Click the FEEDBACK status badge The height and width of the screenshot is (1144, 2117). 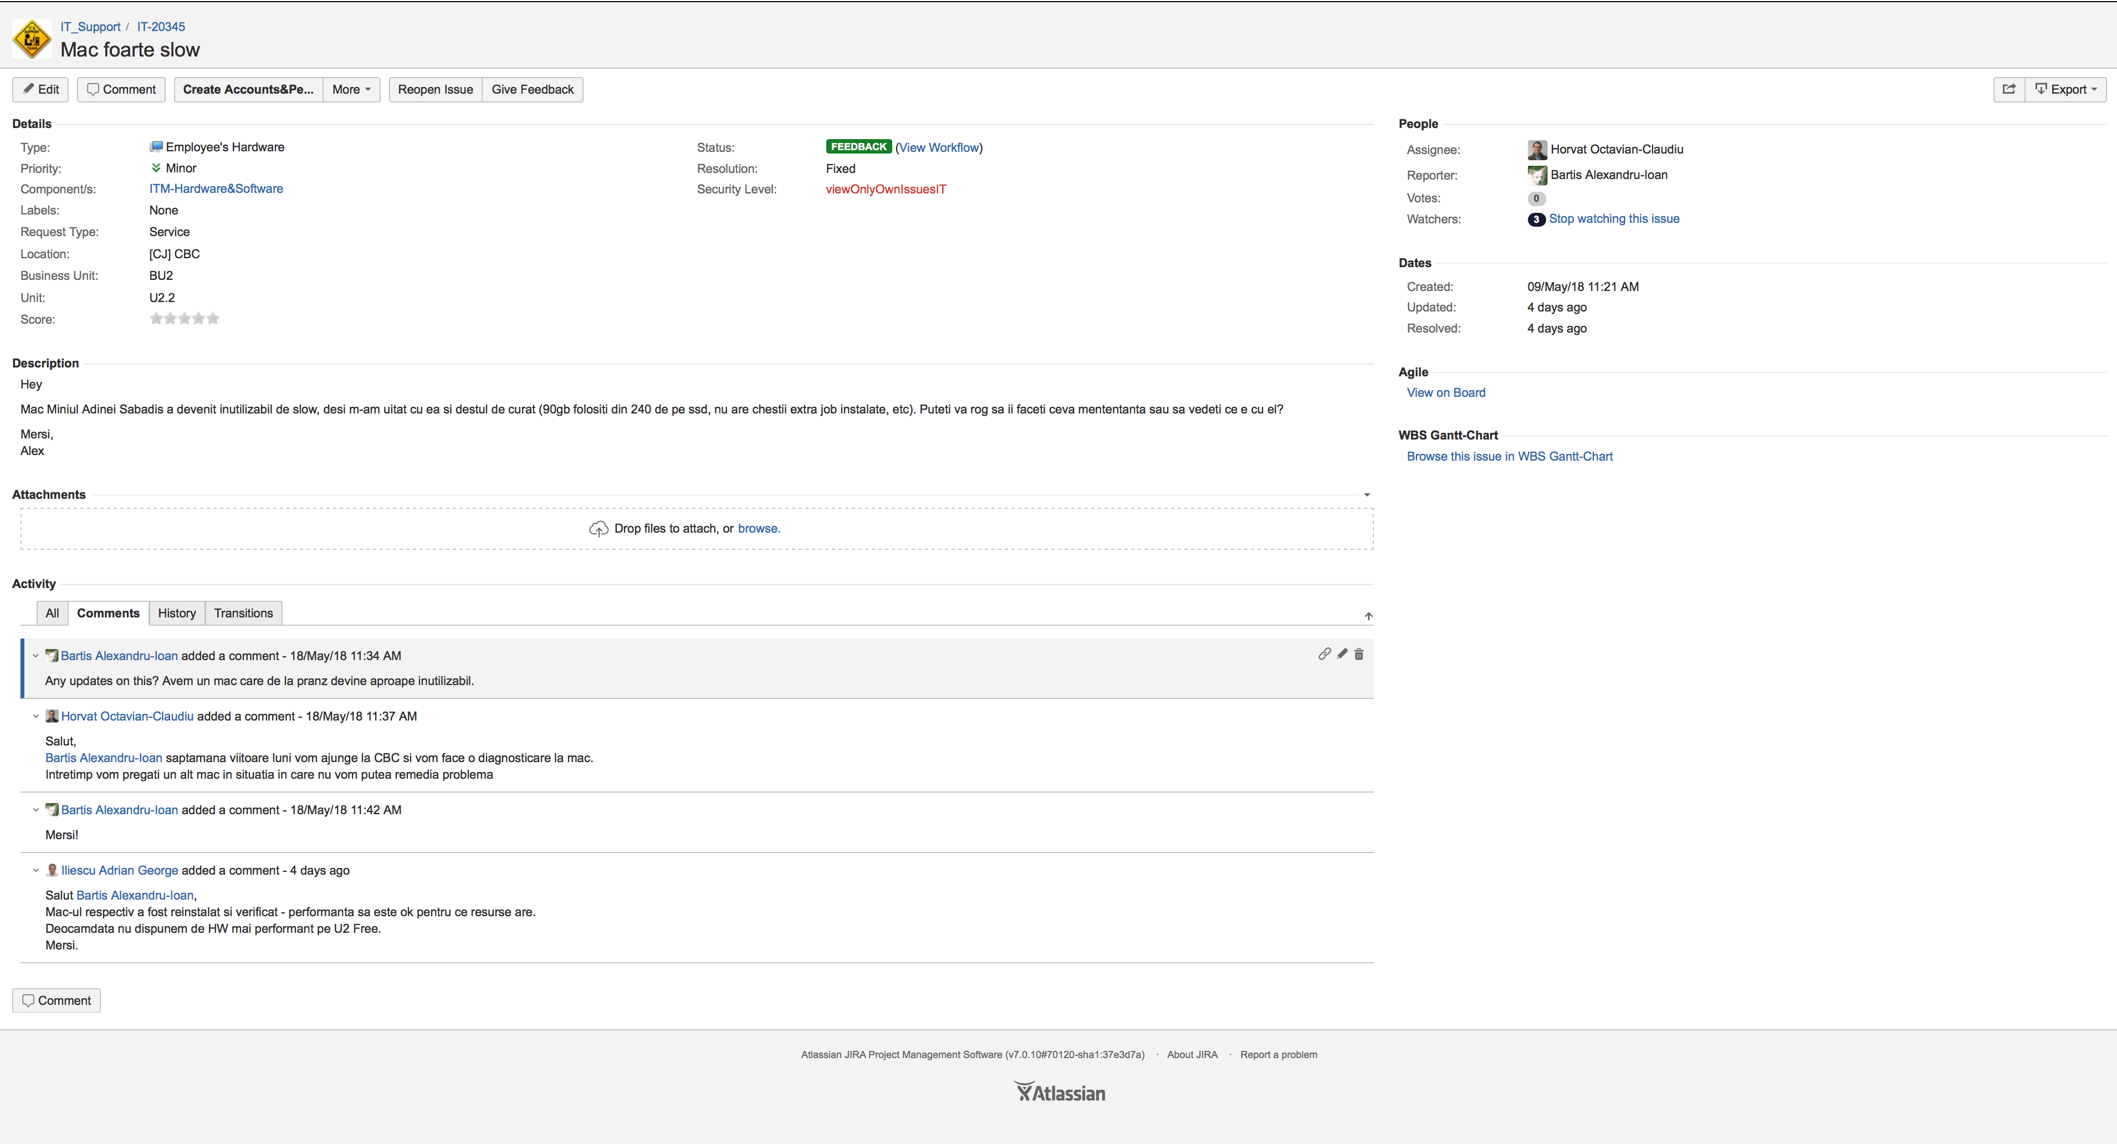pyautogui.click(x=859, y=147)
